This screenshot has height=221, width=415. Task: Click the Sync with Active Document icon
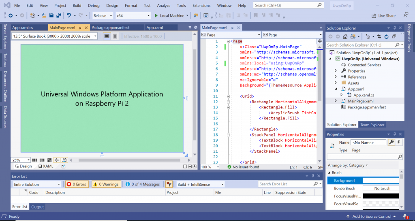pyautogui.click(x=379, y=36)
